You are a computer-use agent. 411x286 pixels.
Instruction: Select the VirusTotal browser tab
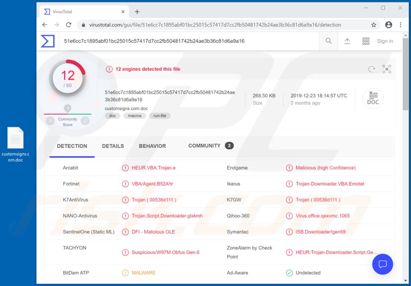[x=84, y=12]
